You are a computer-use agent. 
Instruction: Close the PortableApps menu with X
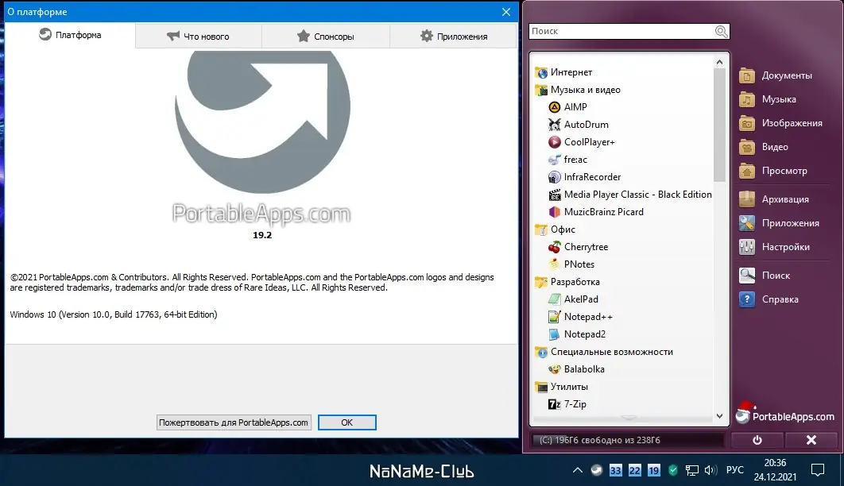pos(811,440)
